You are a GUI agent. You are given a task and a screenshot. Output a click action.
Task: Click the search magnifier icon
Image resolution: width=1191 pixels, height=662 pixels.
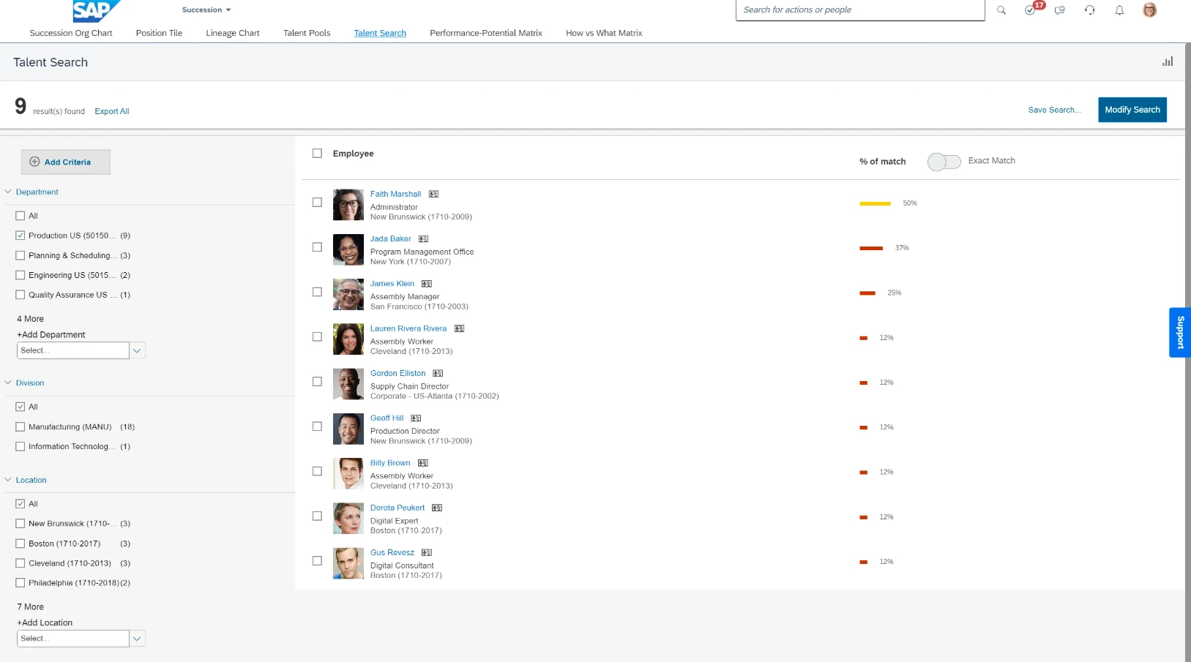click(1001, 10)
